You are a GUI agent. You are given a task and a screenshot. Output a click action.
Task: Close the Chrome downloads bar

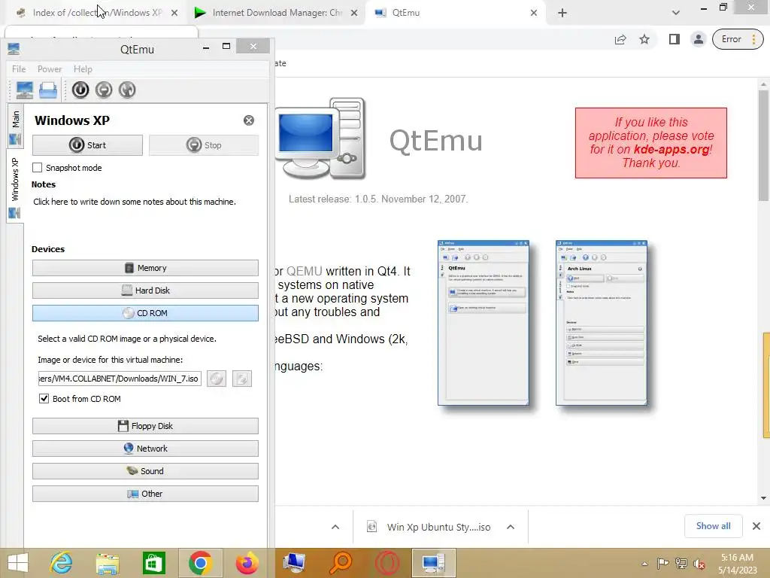(x=756, y=526)
